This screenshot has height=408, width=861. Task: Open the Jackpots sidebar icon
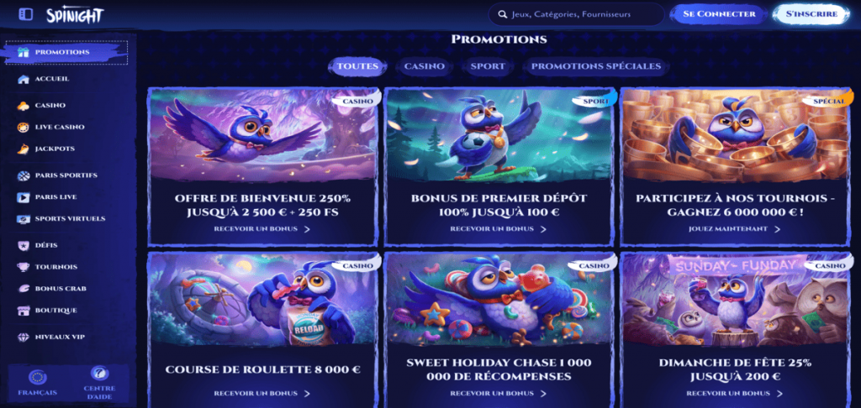coord(23,149)
